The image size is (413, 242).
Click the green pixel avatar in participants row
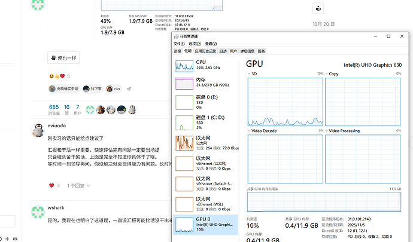point(90,110)
